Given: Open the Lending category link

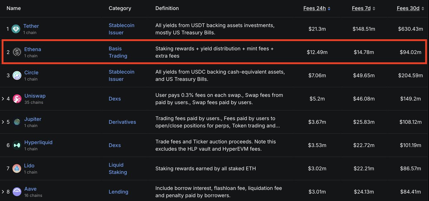Looking at the screenshot, I should (x=118, y=192).
